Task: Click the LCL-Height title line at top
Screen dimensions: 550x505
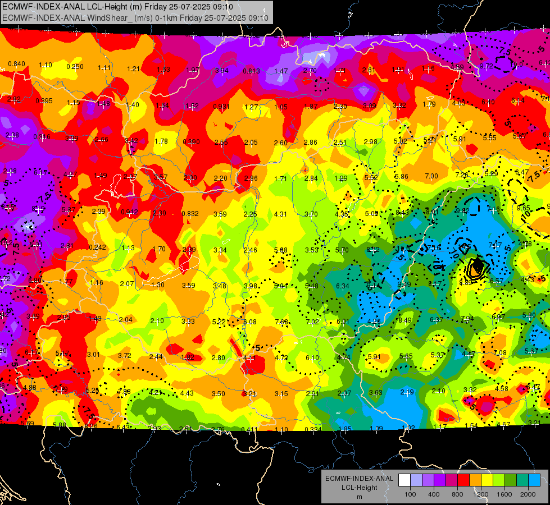Action: (117, 7)
